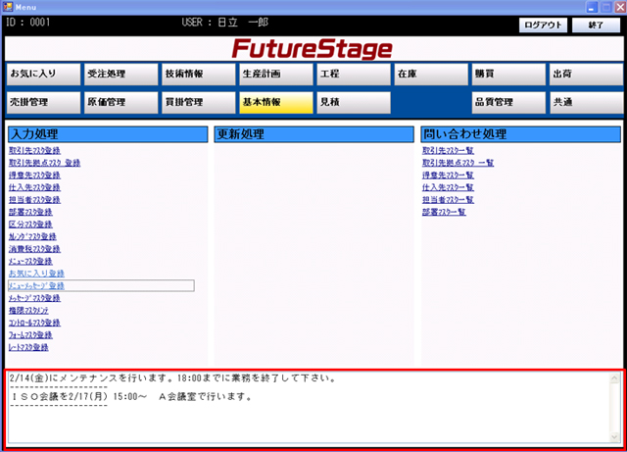Open メニューマスタ登録 link

[30, 262]
